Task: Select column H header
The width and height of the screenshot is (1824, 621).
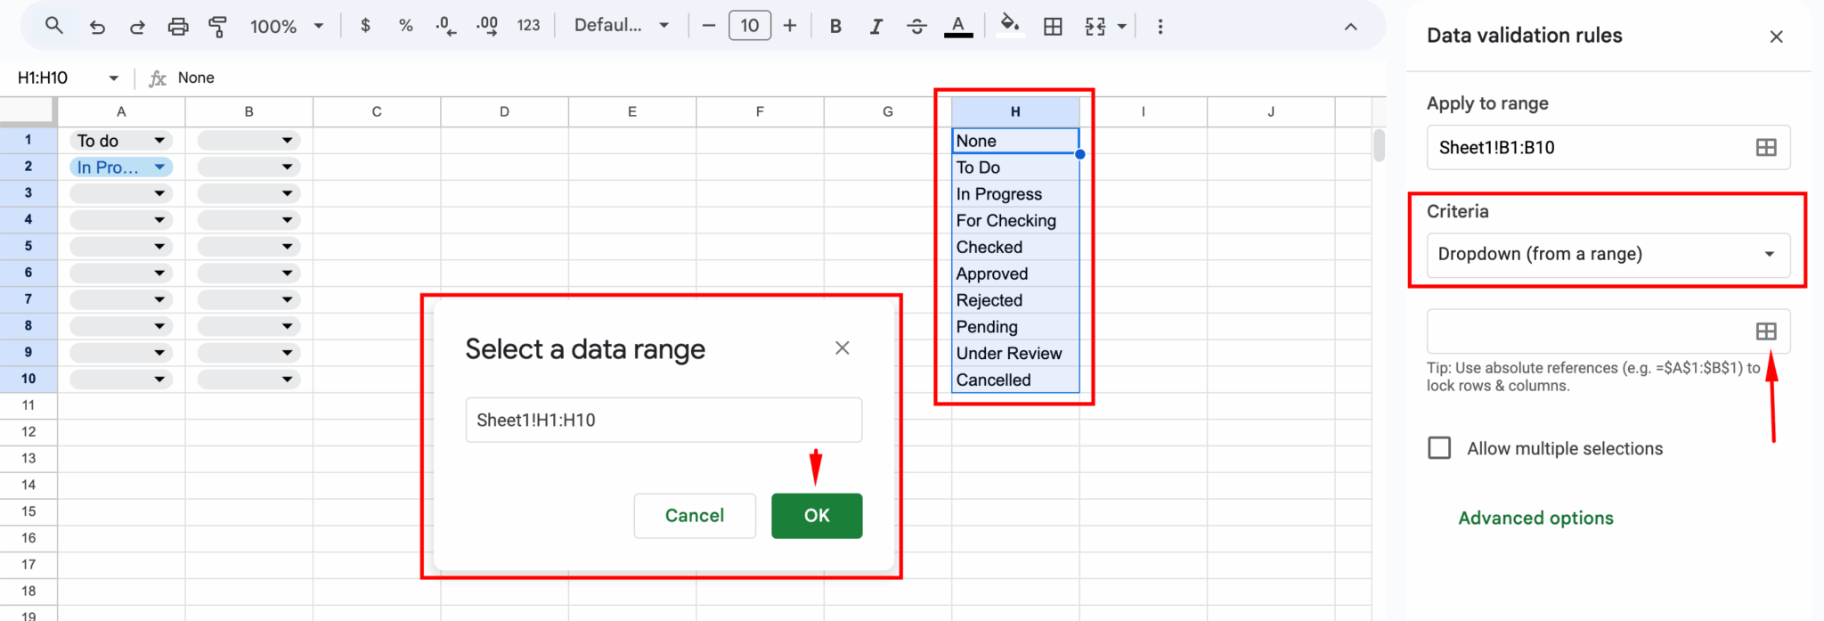Action: [1015, 112]
